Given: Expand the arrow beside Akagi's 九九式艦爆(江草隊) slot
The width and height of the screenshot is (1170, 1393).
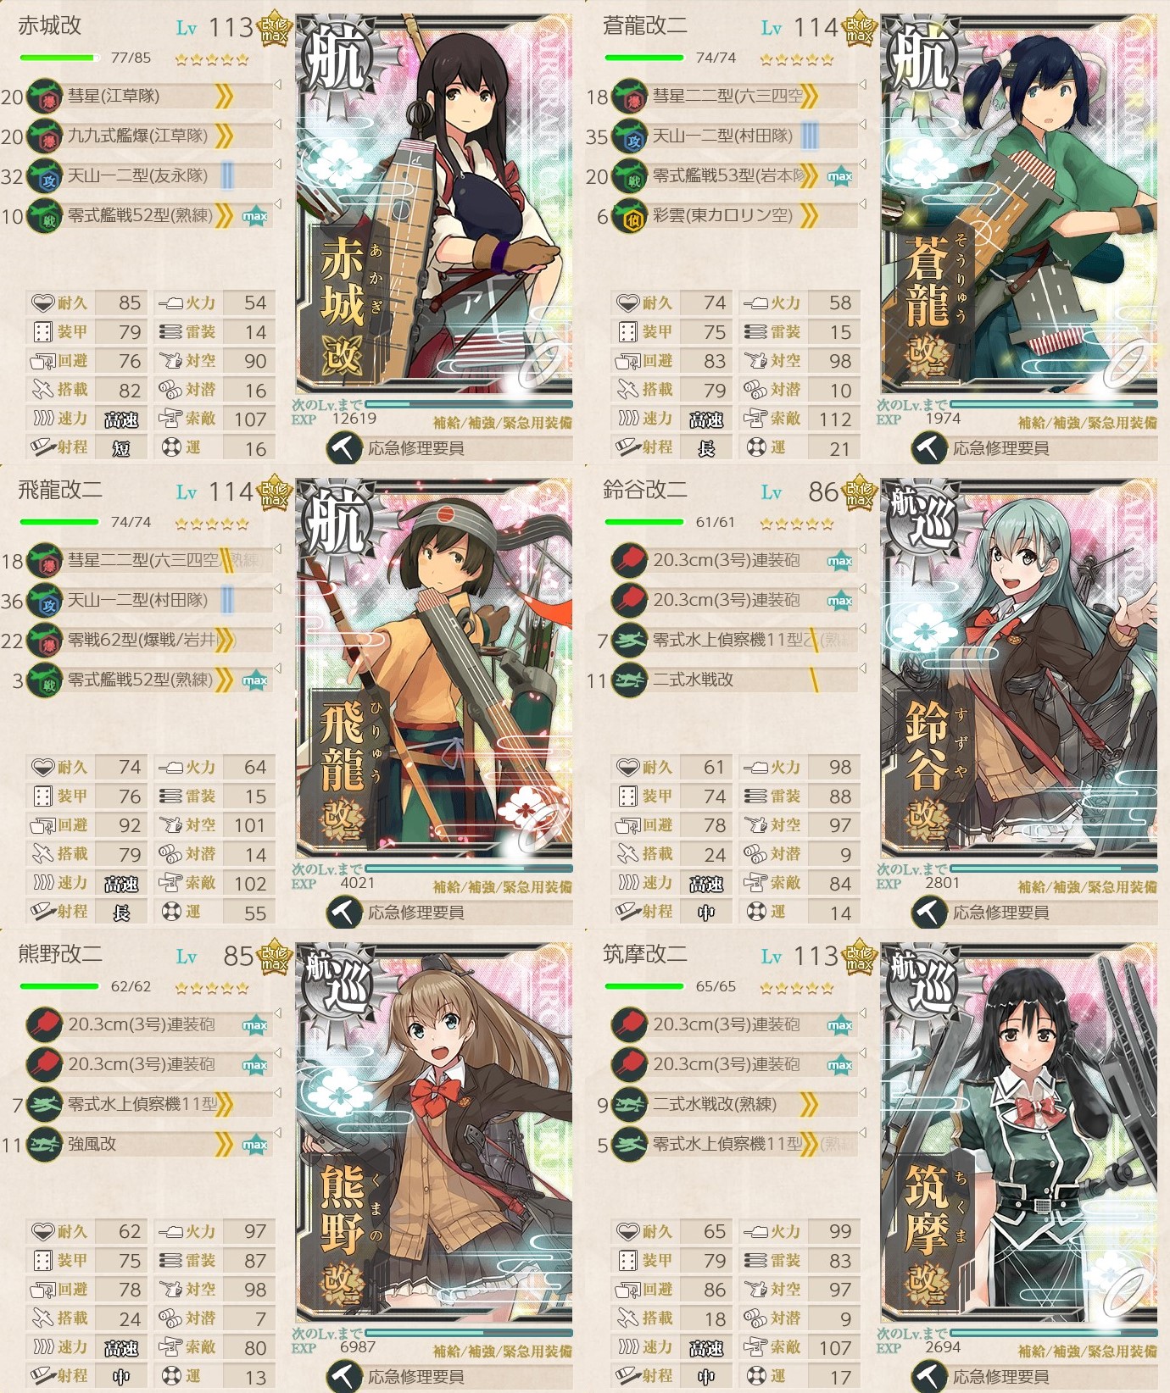Looking at the screenshot, I should click(x=277, y=125).
